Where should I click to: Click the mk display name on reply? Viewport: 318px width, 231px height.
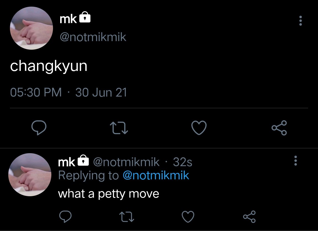point(67,162)
